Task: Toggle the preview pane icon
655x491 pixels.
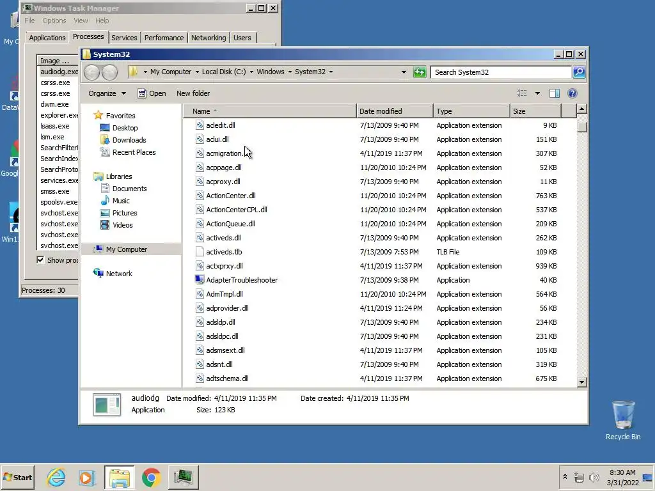Action: (555, 93)
